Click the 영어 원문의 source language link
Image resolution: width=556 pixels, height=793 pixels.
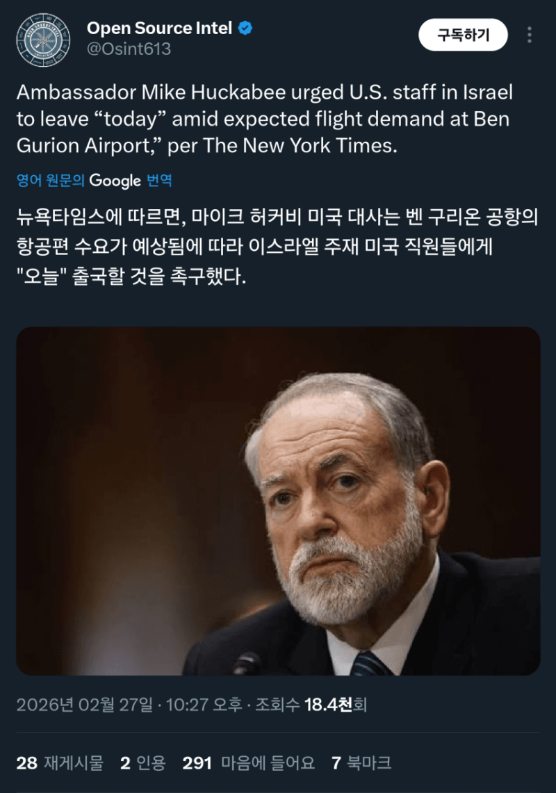click(50, 180)
